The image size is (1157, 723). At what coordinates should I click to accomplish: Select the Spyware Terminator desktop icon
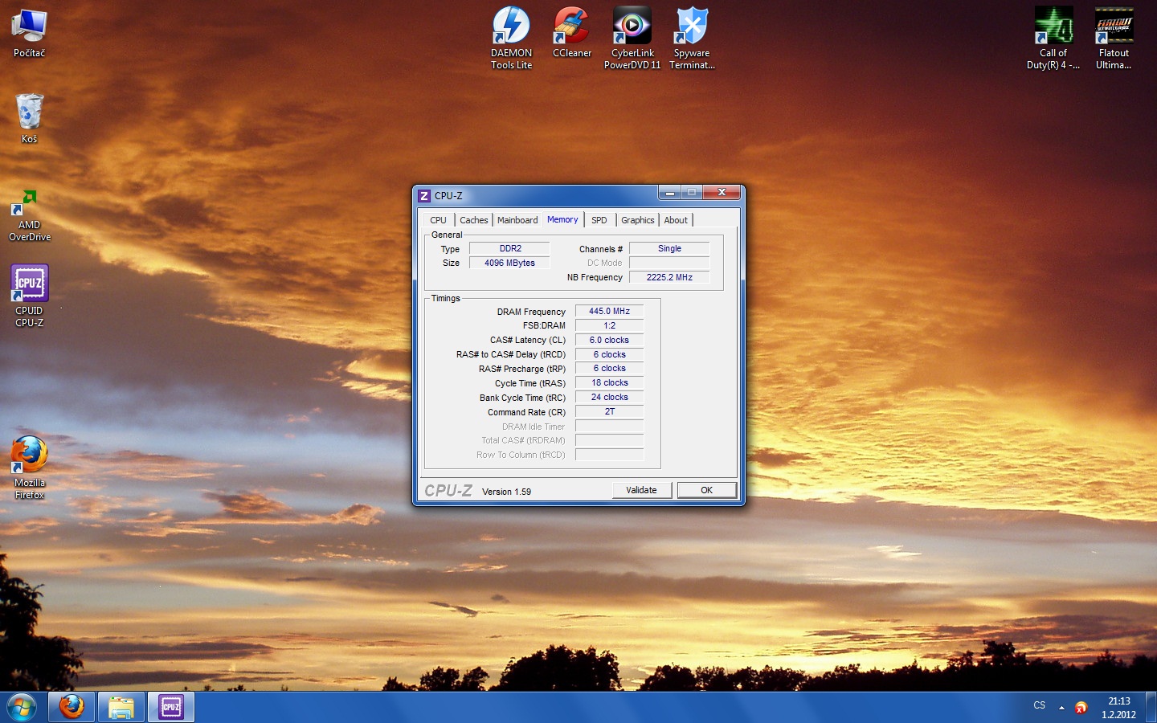tap(692, 27)
